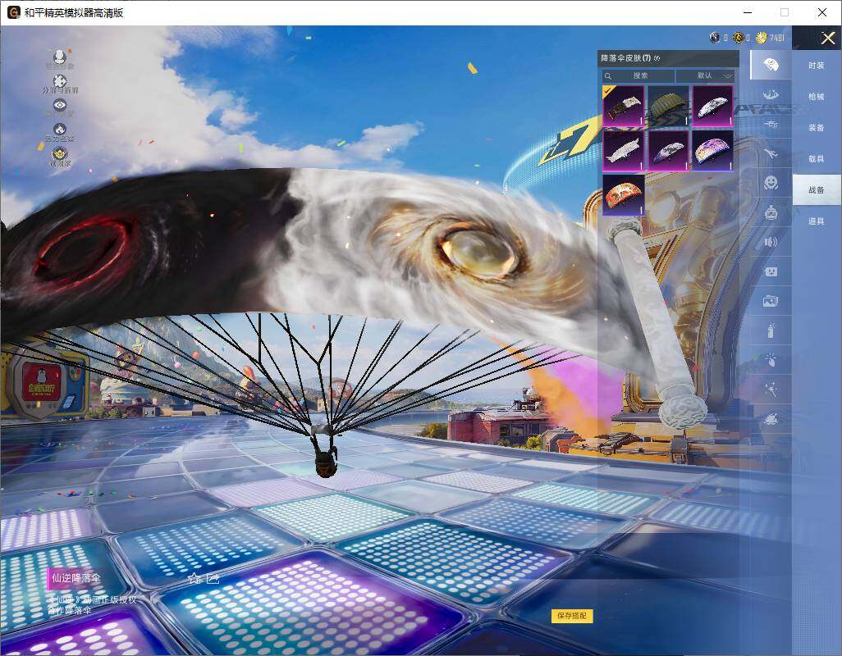The height and width of the screenshot is (656, 842).
Task: Switch to the 枪械 tab
Action: [817, 97]
